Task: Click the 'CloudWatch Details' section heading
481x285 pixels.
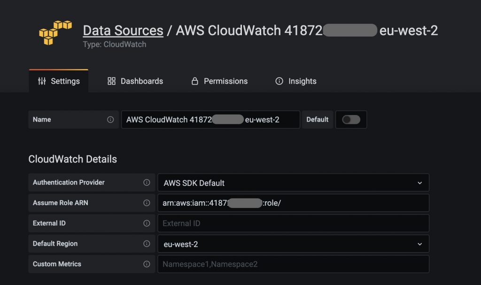Action: click(x=73, y=159)
